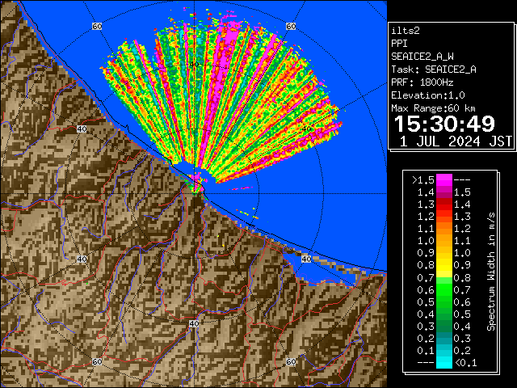Click the vertical "Spectrum Width in m/s" title
The image size is (517, 388).
[x=491, y=272]
